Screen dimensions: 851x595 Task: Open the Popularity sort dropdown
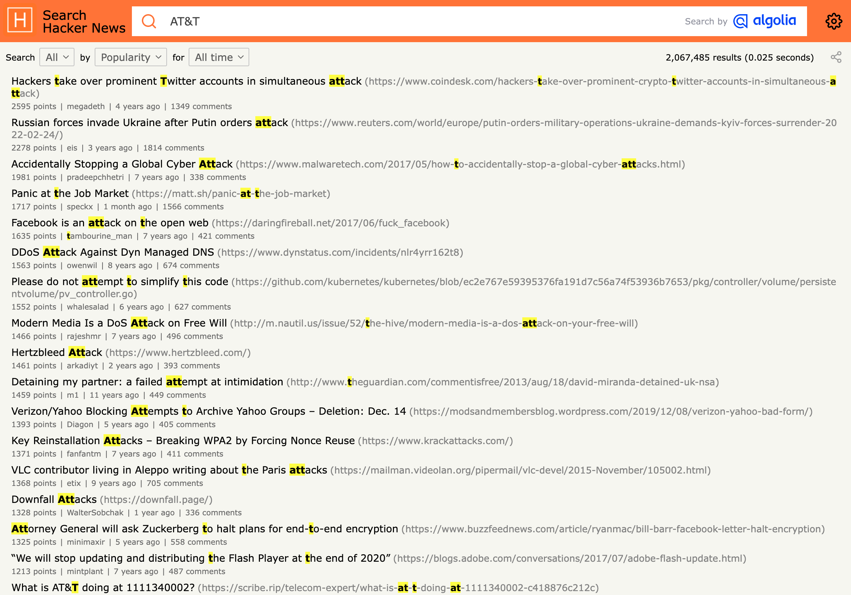pyautogui.click(x=130, y=57)
